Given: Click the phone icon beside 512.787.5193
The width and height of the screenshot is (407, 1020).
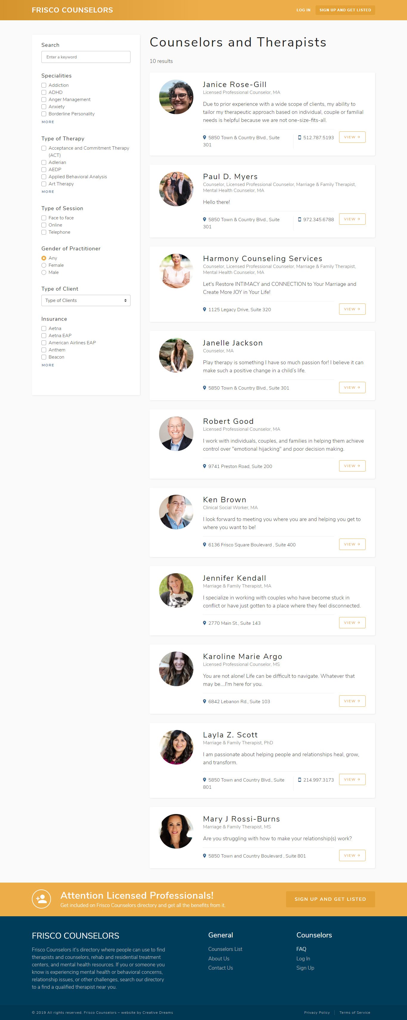Looking at the screenshot, I should [299, 137].
